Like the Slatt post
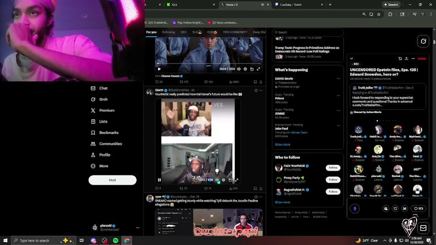This screenshot has height=245, width=436. (208, 189)
